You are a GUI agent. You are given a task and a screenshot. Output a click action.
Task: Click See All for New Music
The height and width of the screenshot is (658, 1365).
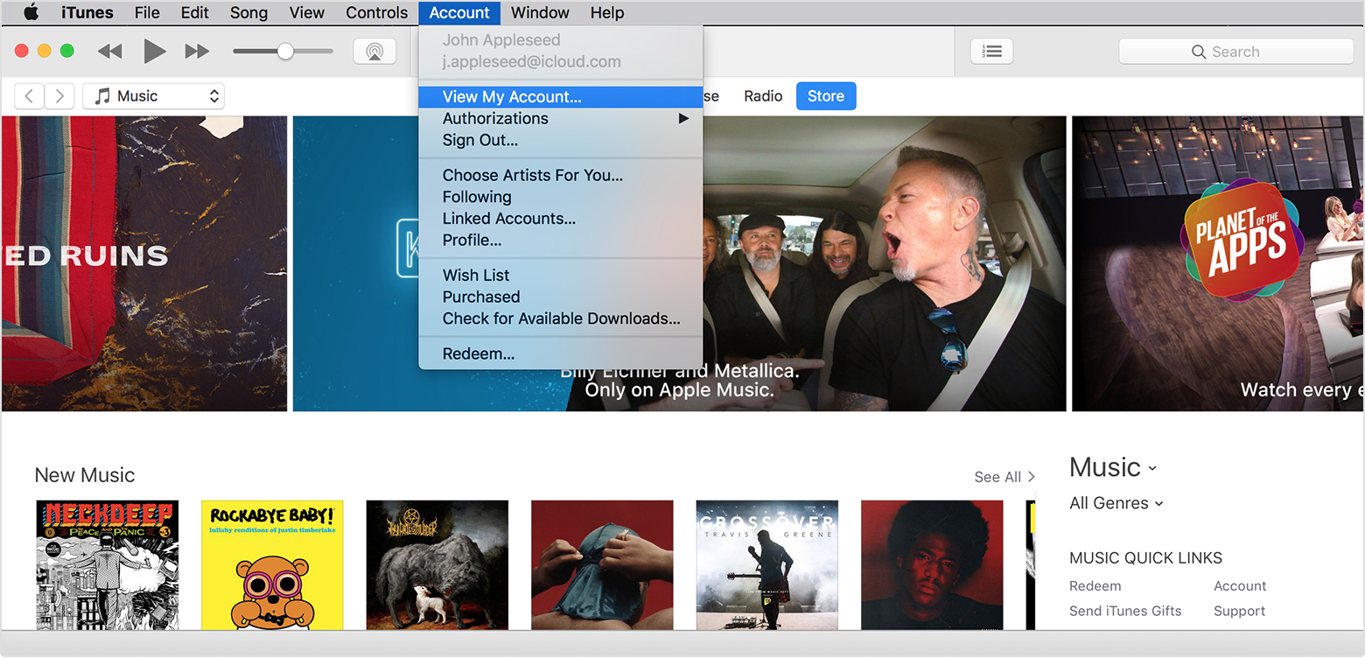click(1004, 477)
